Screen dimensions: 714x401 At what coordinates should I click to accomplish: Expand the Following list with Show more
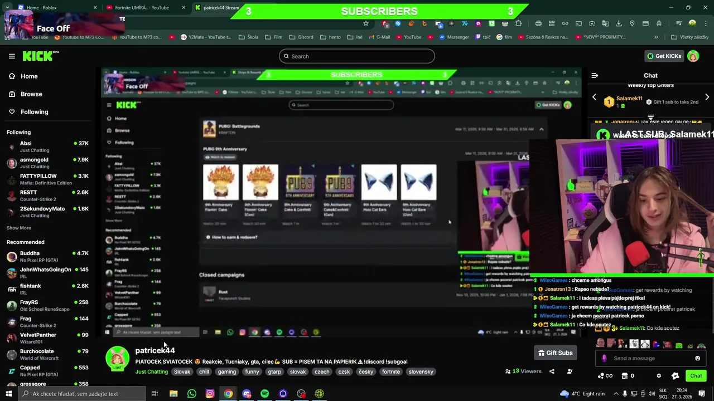point(19,228)
